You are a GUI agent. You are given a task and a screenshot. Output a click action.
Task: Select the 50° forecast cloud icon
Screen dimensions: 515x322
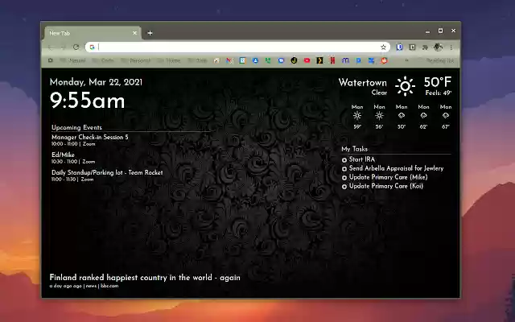coord(402,116)
